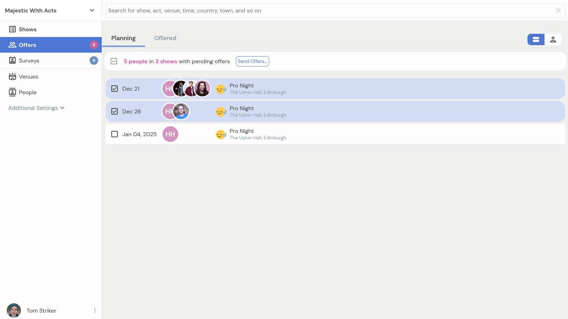Switch to the show list view icon

(x=536, y=39)
